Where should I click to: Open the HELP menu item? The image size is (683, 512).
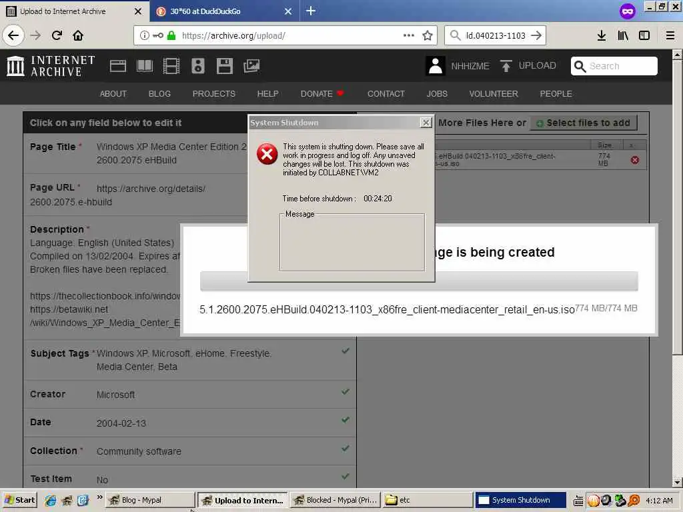268,93
